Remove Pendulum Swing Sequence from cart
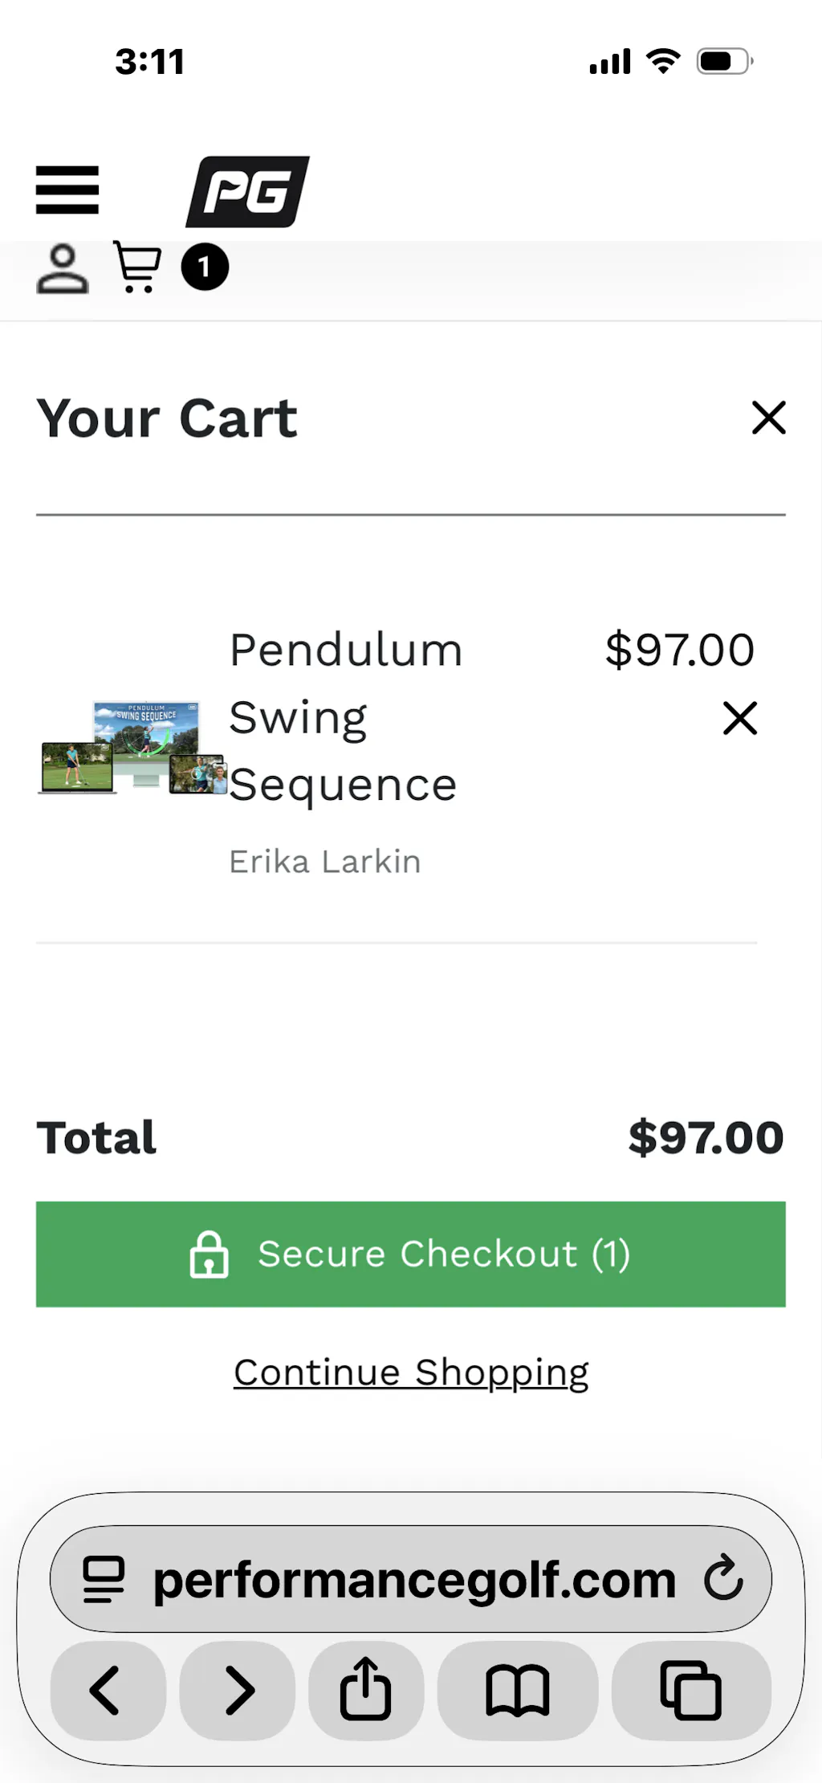This screenshot has height=1783, width=822. click(739, 718)
